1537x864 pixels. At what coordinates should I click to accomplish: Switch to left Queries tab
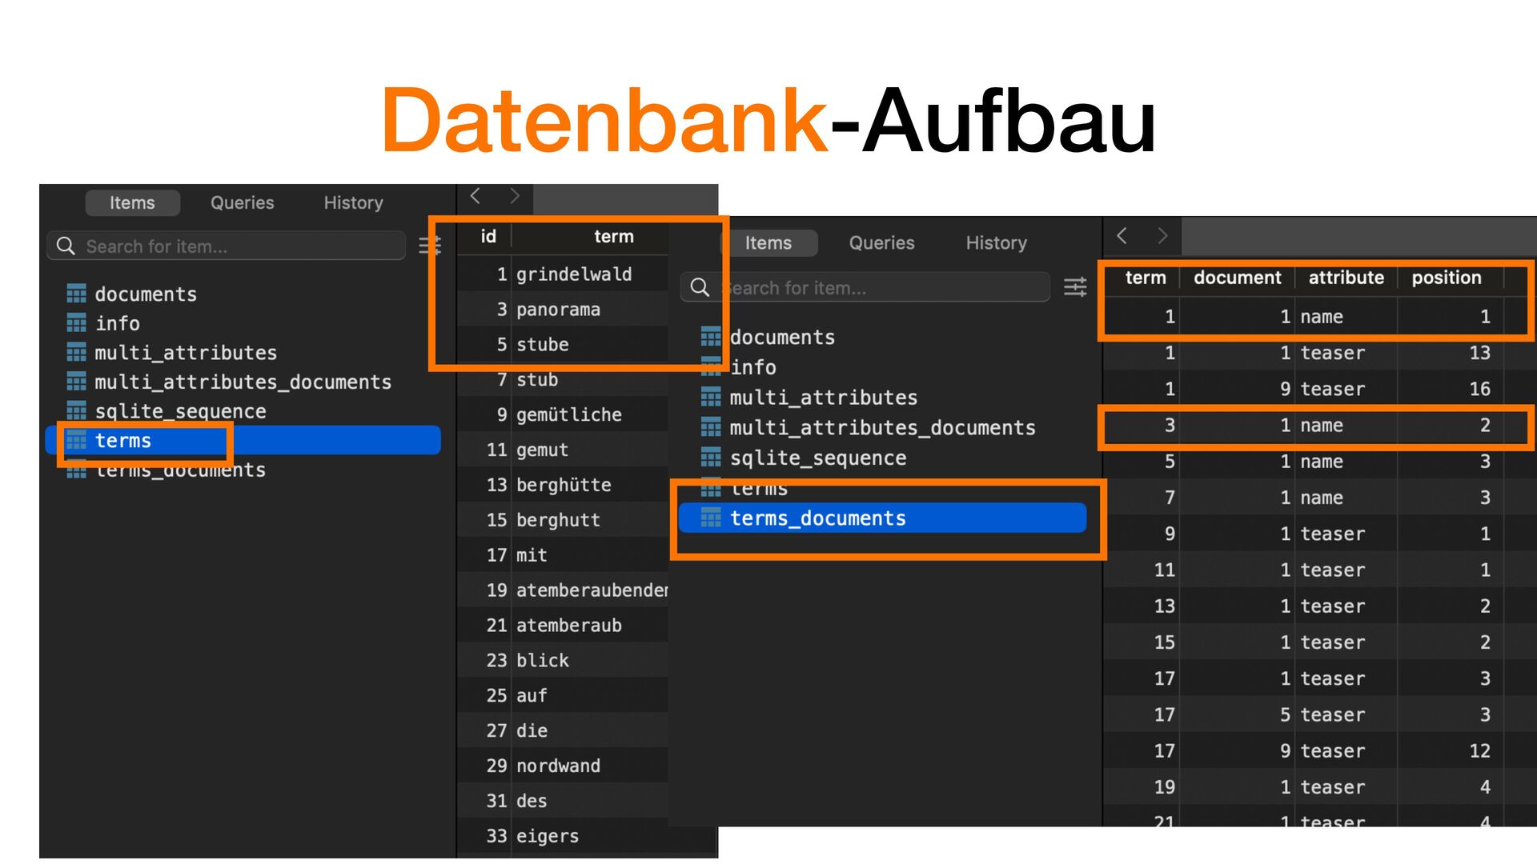pos(242,202)
